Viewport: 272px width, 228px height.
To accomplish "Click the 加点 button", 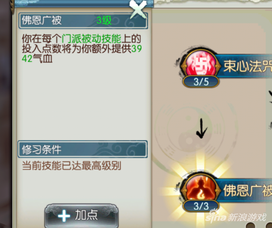I will coord(82,216).
